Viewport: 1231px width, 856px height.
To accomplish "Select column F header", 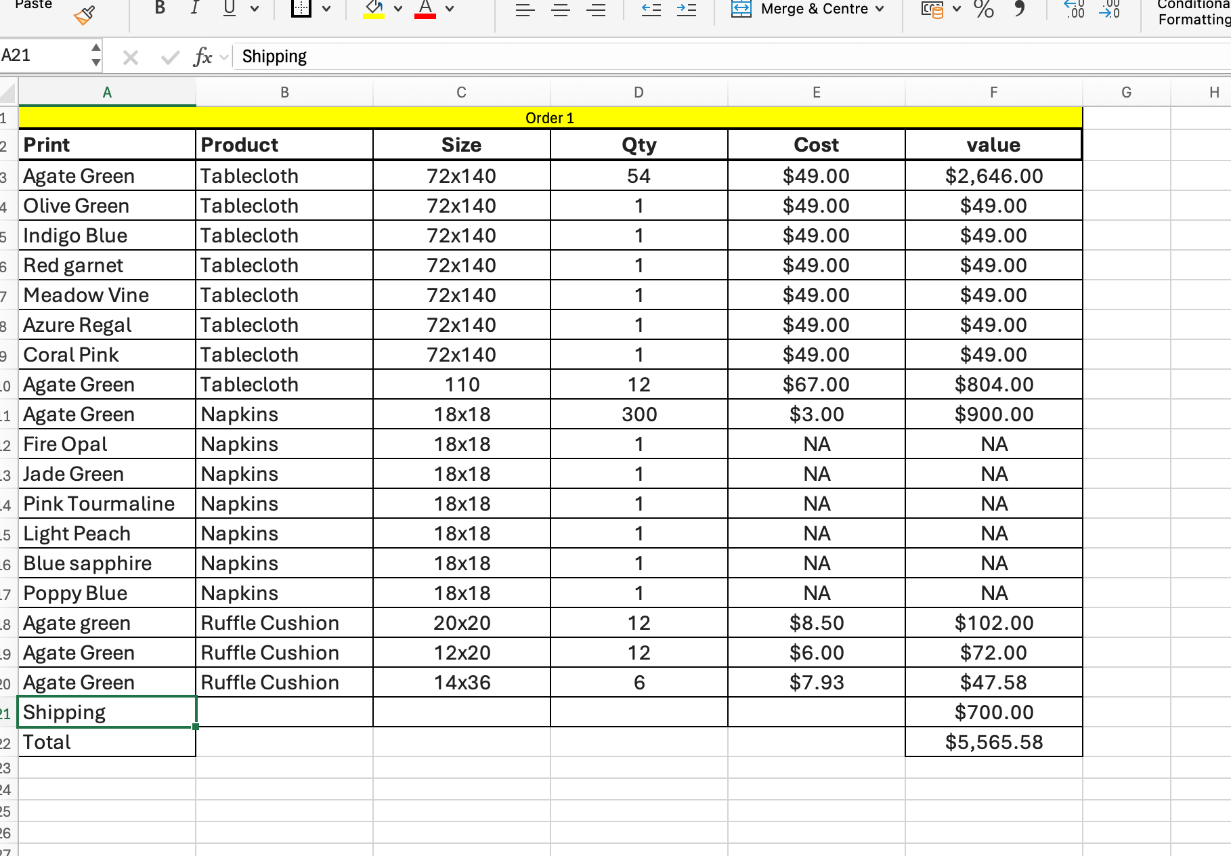I will [993, 93].
